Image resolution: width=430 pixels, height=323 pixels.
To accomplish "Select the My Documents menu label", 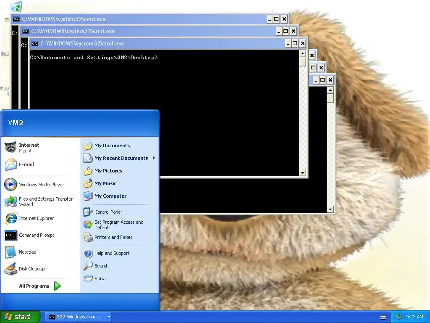I will point(112,146).
